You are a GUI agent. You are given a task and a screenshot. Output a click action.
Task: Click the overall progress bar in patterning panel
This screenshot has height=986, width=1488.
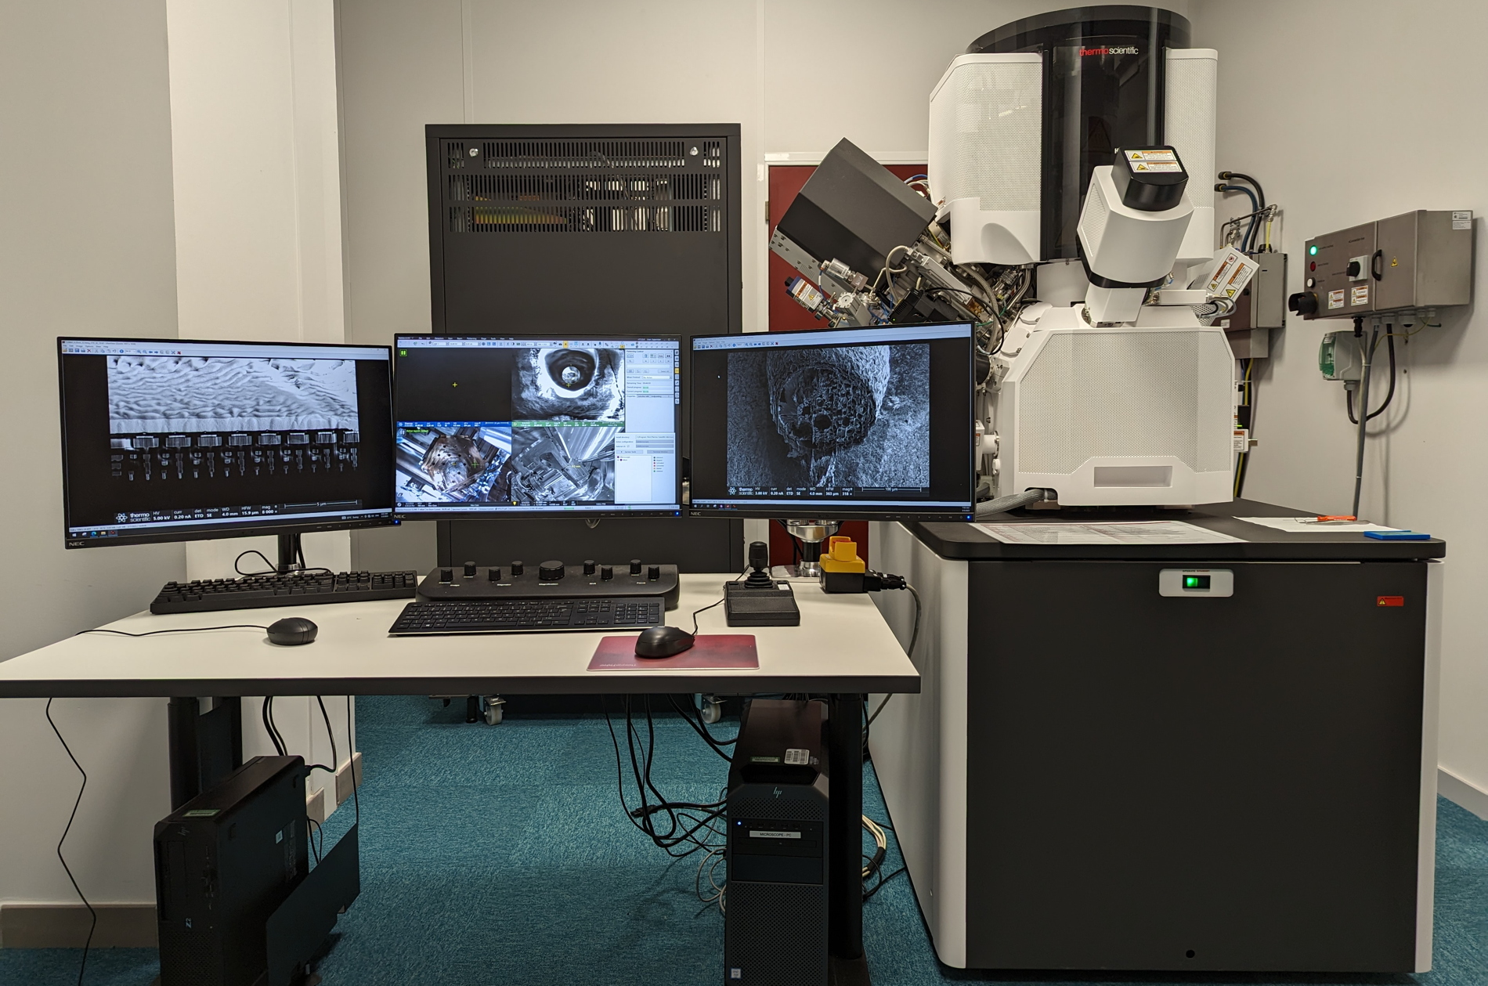coord(656,387)
